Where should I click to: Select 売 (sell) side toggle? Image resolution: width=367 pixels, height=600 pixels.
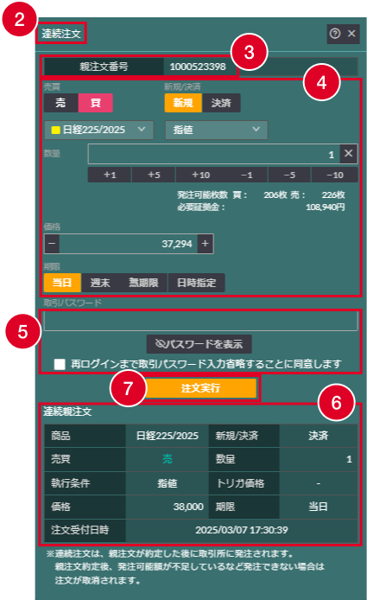tap(61, 103)
